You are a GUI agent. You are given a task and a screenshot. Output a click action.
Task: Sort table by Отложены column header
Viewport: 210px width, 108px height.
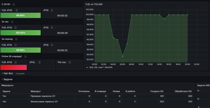pos(84,91)
